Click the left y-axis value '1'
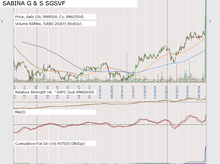The height and width of the screenshot is (164, 220). 2,21
